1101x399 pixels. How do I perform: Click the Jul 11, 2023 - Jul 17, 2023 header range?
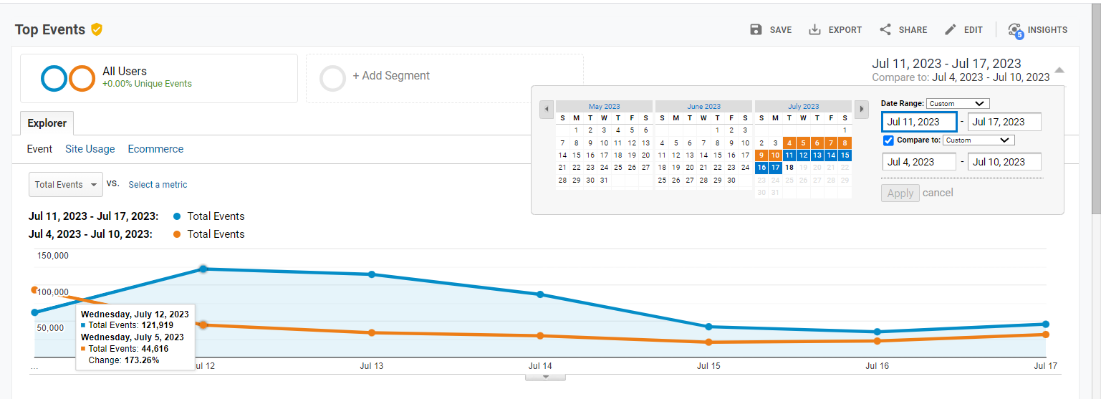coord(946,63)
